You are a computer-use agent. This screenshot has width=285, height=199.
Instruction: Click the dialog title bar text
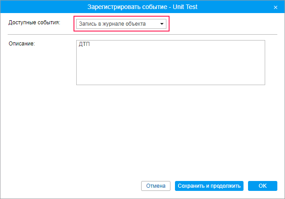coord(142,7)
